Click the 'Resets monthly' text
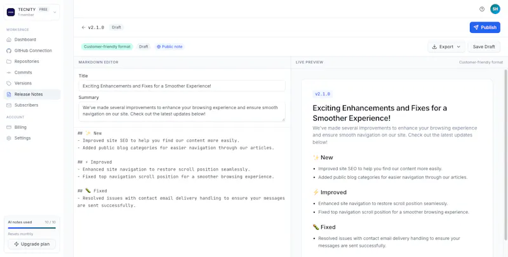This screenshot has height=257, width=508. click(x=20, y=234)
